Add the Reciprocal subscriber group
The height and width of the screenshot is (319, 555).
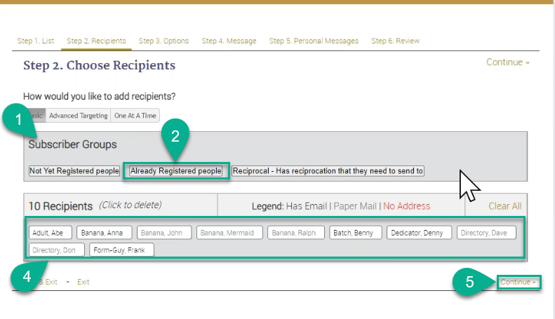pos(328,171)
